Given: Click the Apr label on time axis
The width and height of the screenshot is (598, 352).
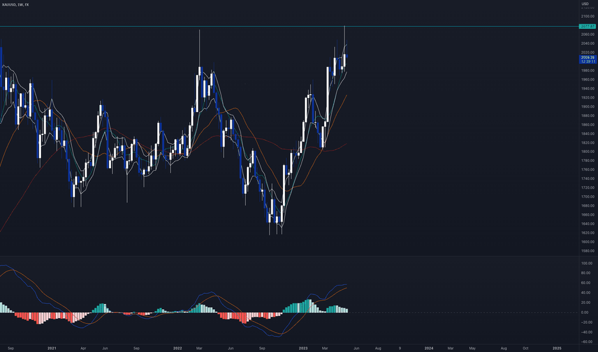Looking at the screenshot, I should [x=83, y=348].
